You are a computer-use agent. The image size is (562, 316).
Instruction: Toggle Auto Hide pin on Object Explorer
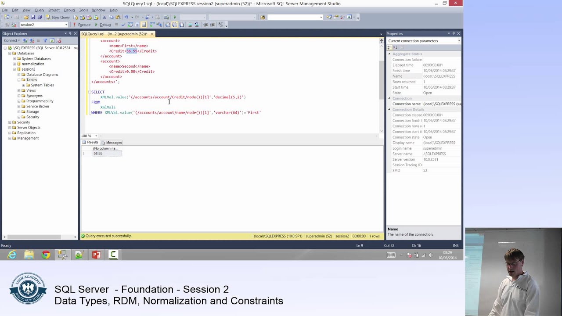(70, 33)
